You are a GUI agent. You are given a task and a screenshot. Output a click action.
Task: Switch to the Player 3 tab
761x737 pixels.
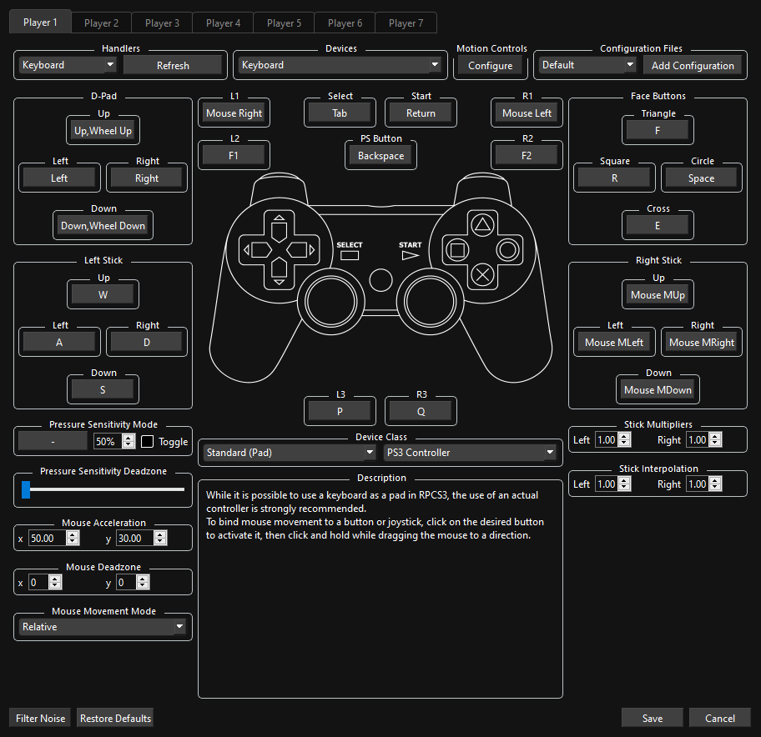pos(162,23)
